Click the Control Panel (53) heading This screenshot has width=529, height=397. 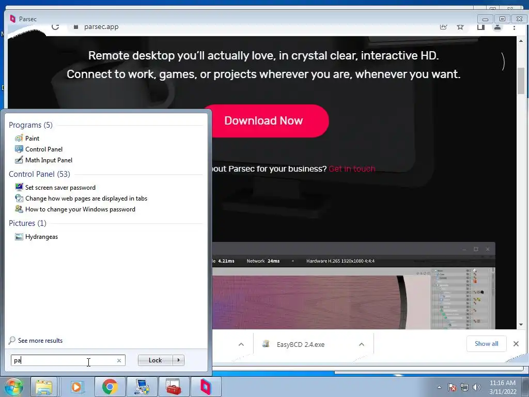[39, 174]
